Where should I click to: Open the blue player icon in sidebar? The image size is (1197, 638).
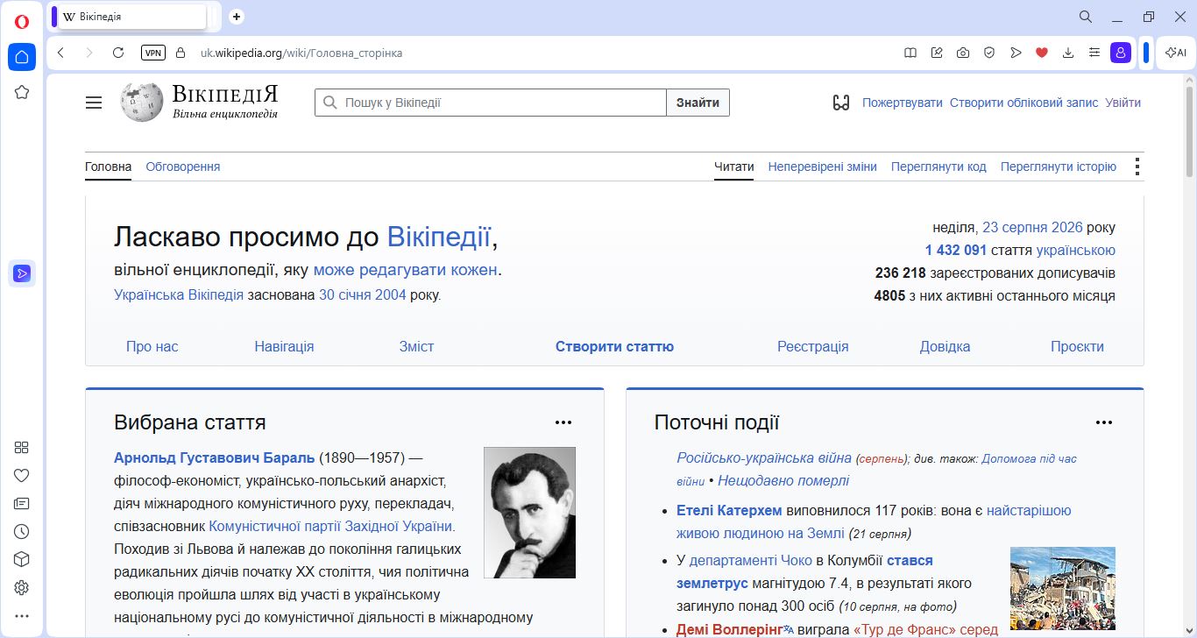coord(22,273)
